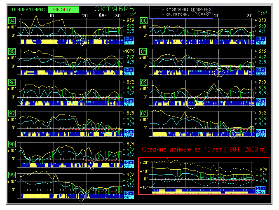Viewport: 279px width, 210px height.
Task: Click the precipitation icon in the 94 chart
Action: tap(131, 39)
